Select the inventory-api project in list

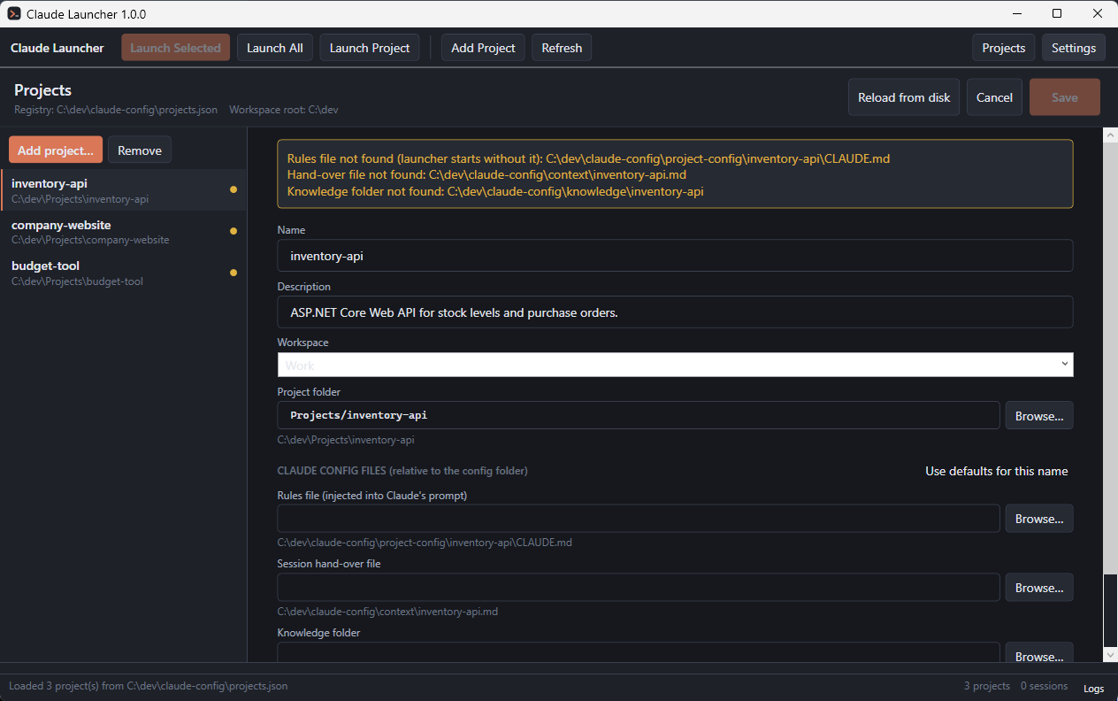[124, 190]
